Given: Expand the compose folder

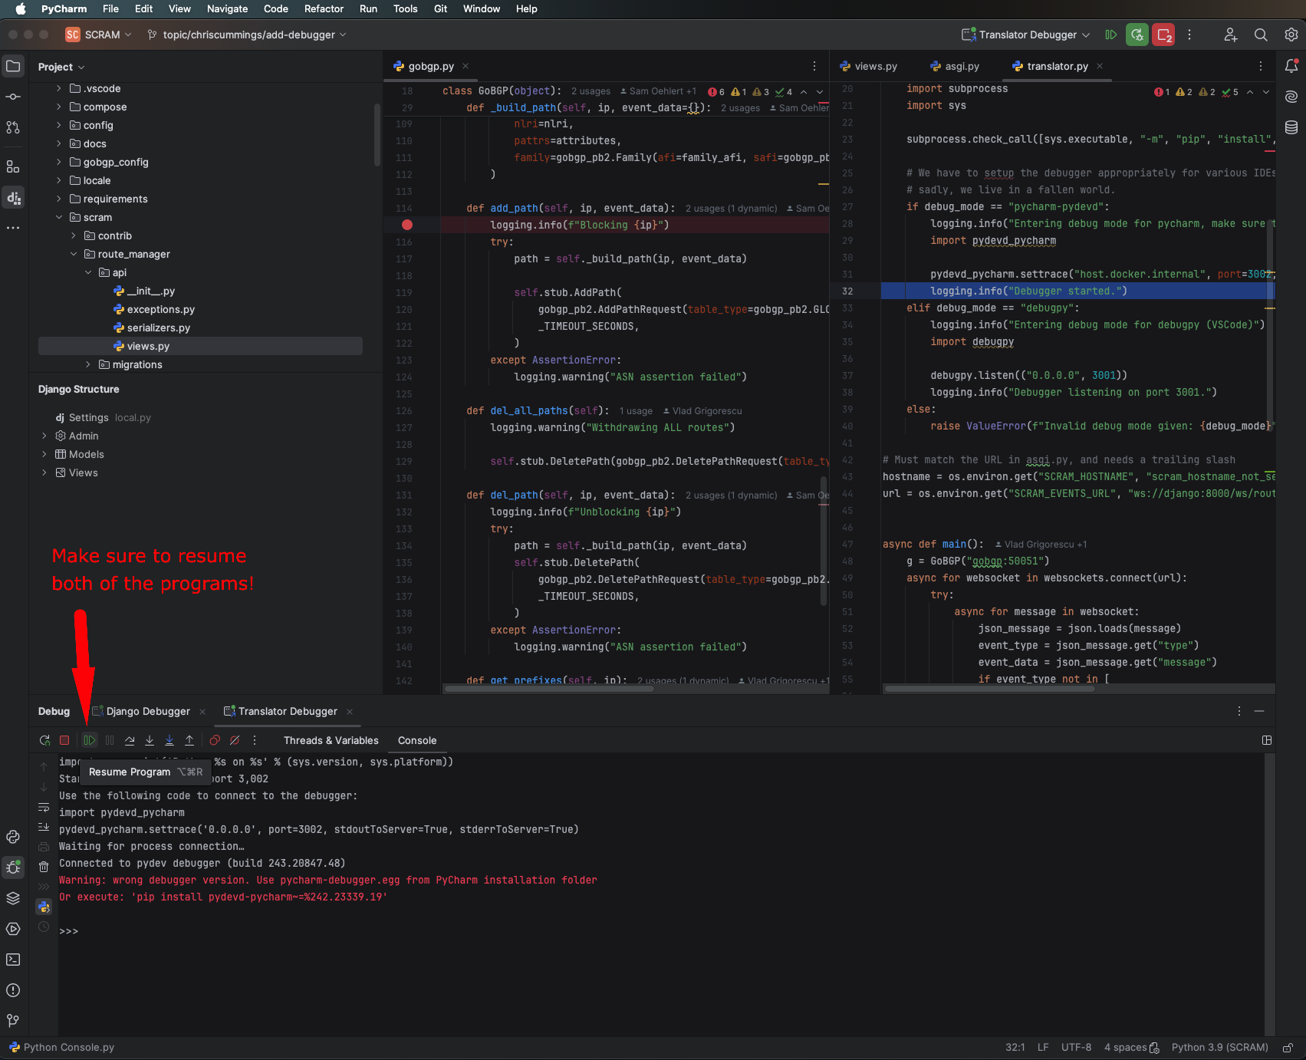Looking at the screenshot, I should pyautogui.click(x=59, y=107).
